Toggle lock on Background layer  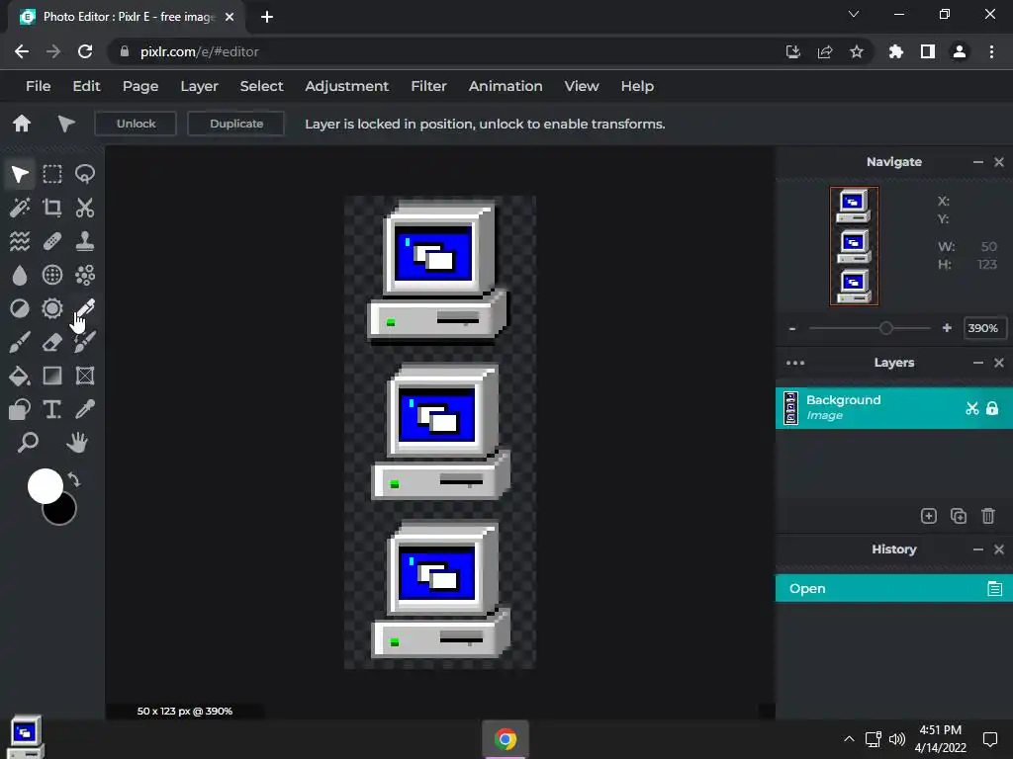pos(992,408)
